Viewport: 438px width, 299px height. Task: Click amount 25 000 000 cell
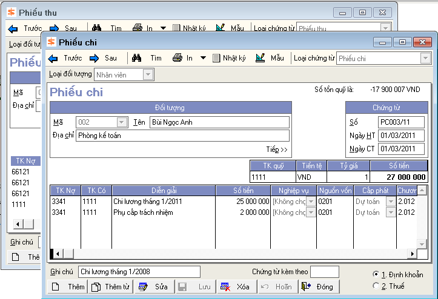click(x=243, y=202)
